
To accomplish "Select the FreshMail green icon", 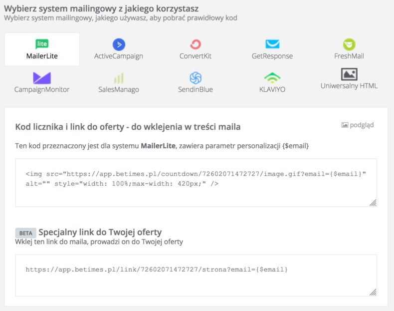I will click(x=349, y=44).
